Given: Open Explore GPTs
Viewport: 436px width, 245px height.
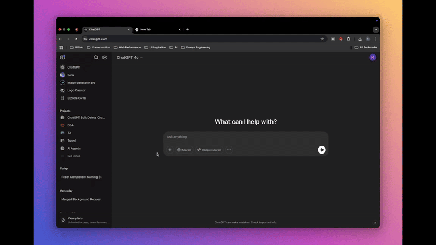Looking at the screenshot, I should pos(84,98).
